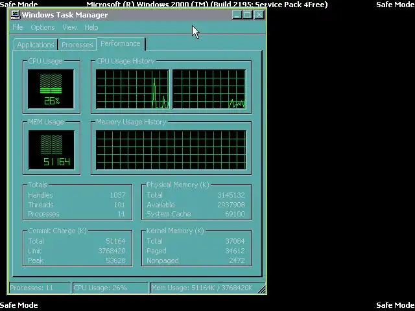Click the Nonpaged label
The height and width of the screenshot is (311, 415).
click(163, 260)
